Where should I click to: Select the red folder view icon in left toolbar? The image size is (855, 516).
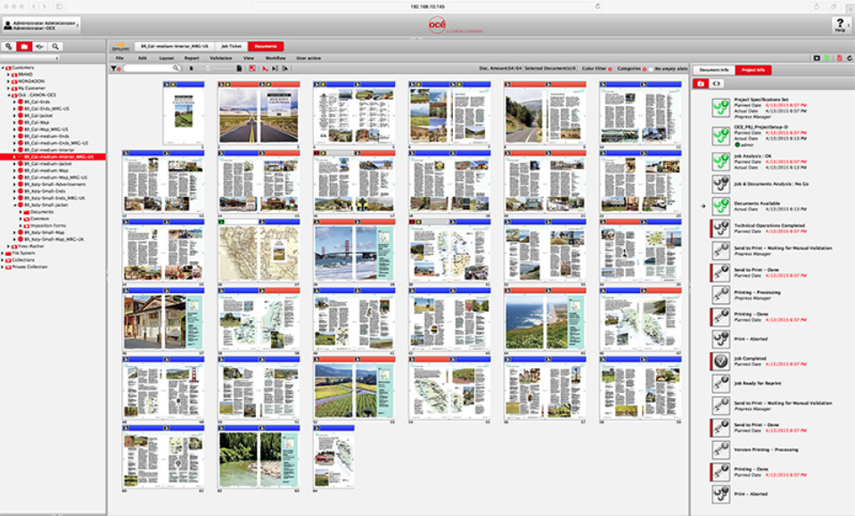point(24,46)
